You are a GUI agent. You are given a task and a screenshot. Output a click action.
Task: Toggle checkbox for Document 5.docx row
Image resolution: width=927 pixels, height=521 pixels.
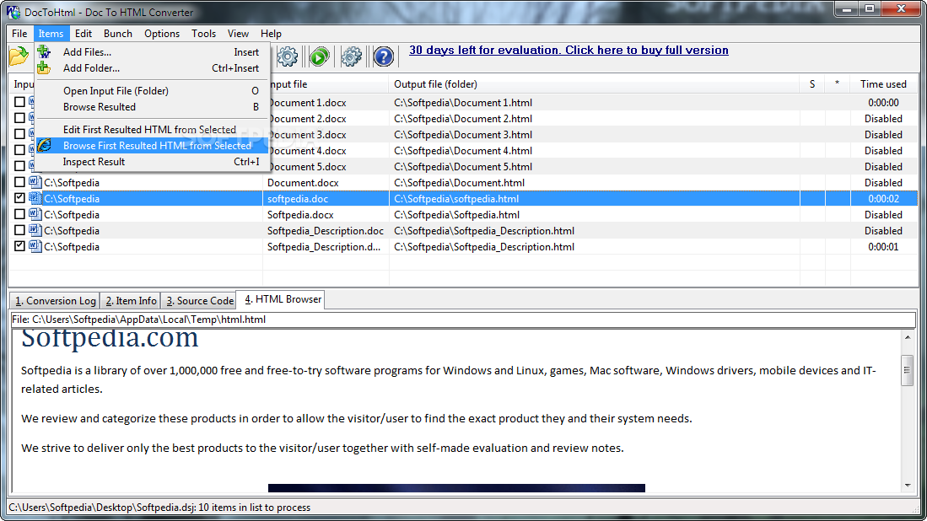click(19, 165)
